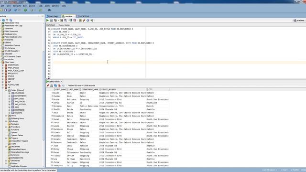Image resolution: width=306 pixels, height=172 pixels.
Task: Switch to the Query Builder tab
Action: click(x=65, y=25)
